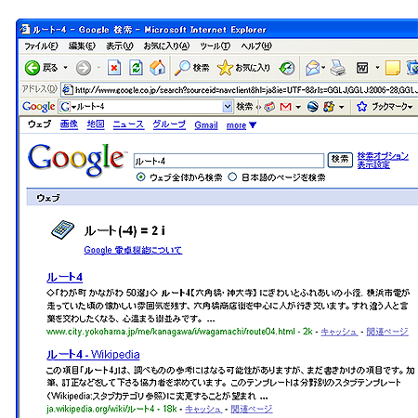Click the Google page 検索 search button
The height and width of the screenshot is (418, 418).
tap(340, 160)
